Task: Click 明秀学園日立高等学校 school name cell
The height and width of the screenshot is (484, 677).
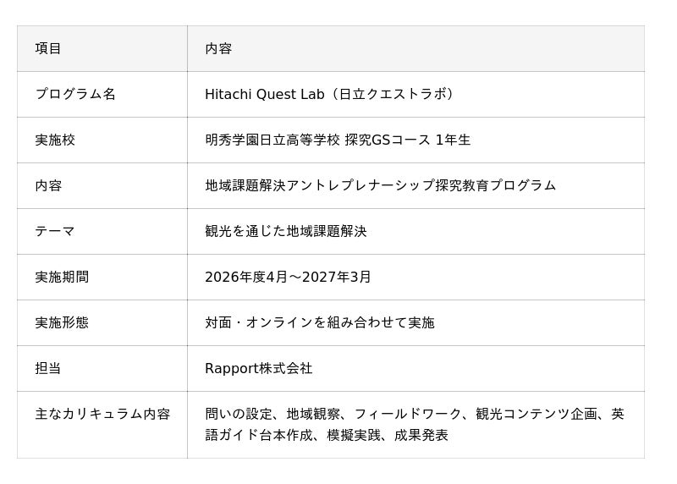Action: tap(272, 140)
